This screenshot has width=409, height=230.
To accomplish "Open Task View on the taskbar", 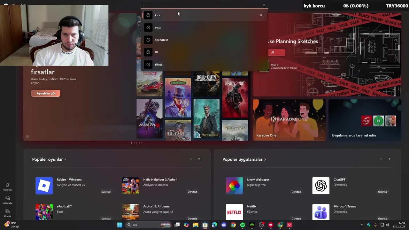I will [x=177, y=225].
